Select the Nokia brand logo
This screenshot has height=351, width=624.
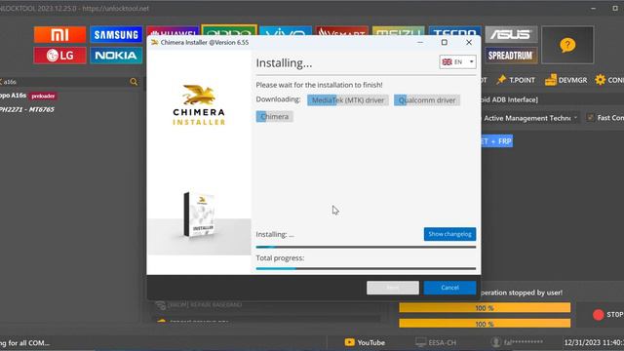(x=116, y=56)
